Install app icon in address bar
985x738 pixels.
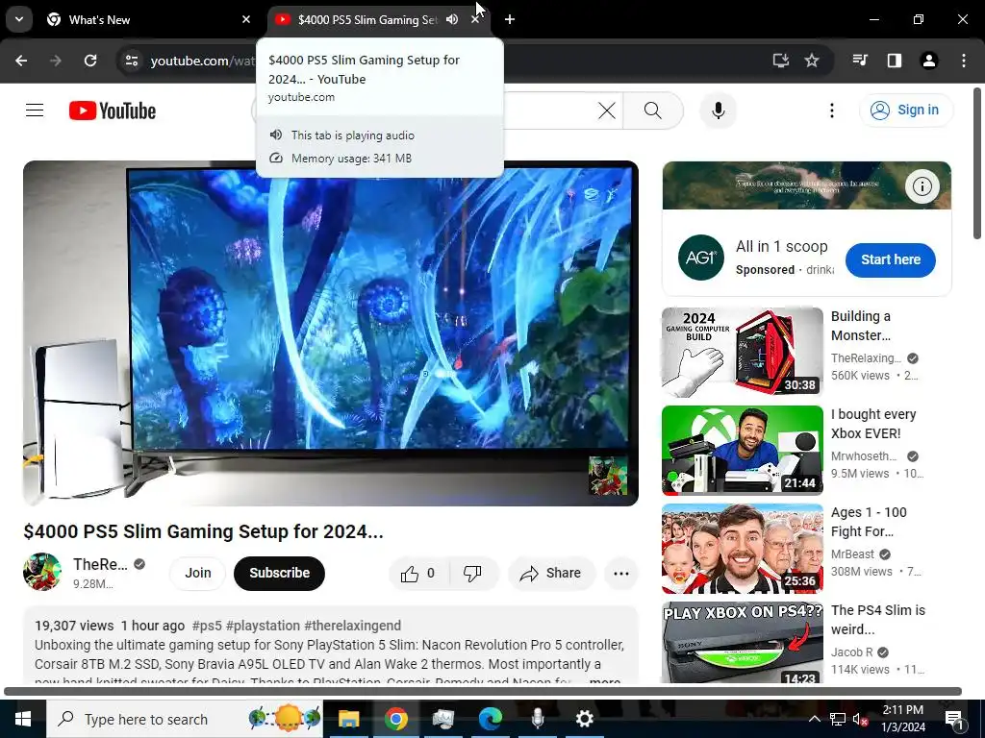coord(781,61)
